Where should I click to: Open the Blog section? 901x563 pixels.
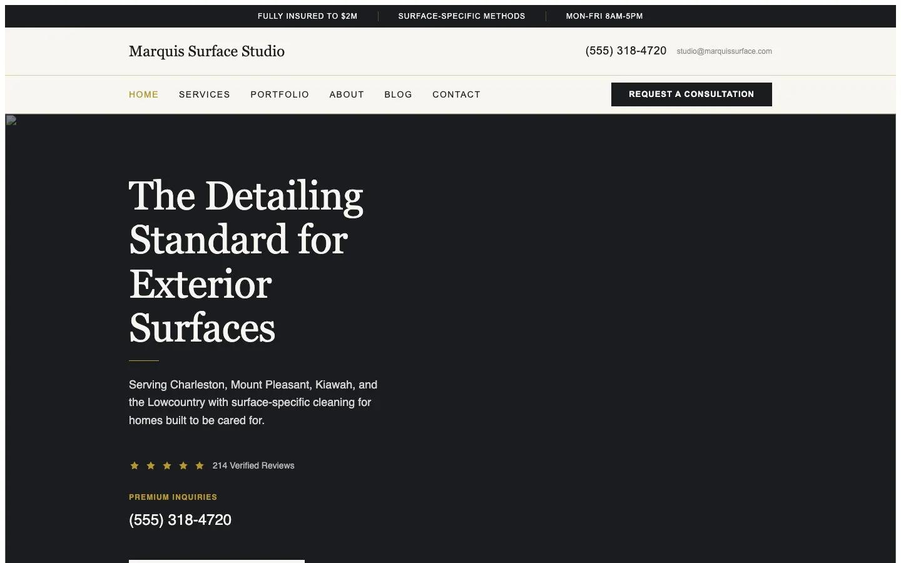click(398, 94)
